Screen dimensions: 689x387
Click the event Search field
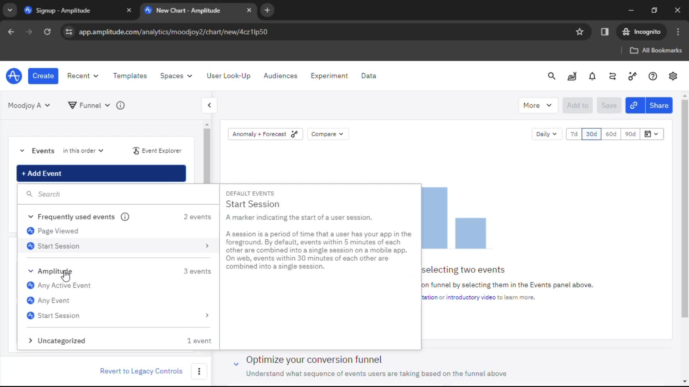click(x=118, y=194)
